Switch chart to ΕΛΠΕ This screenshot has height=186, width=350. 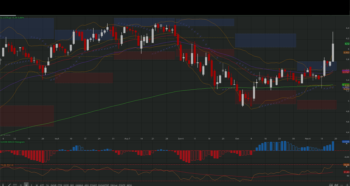pos(66,185)
